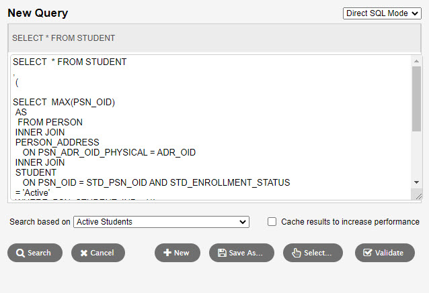Click the magnifier icon on Search button
This screenshot has width=429, height=293.
point(20,253)
